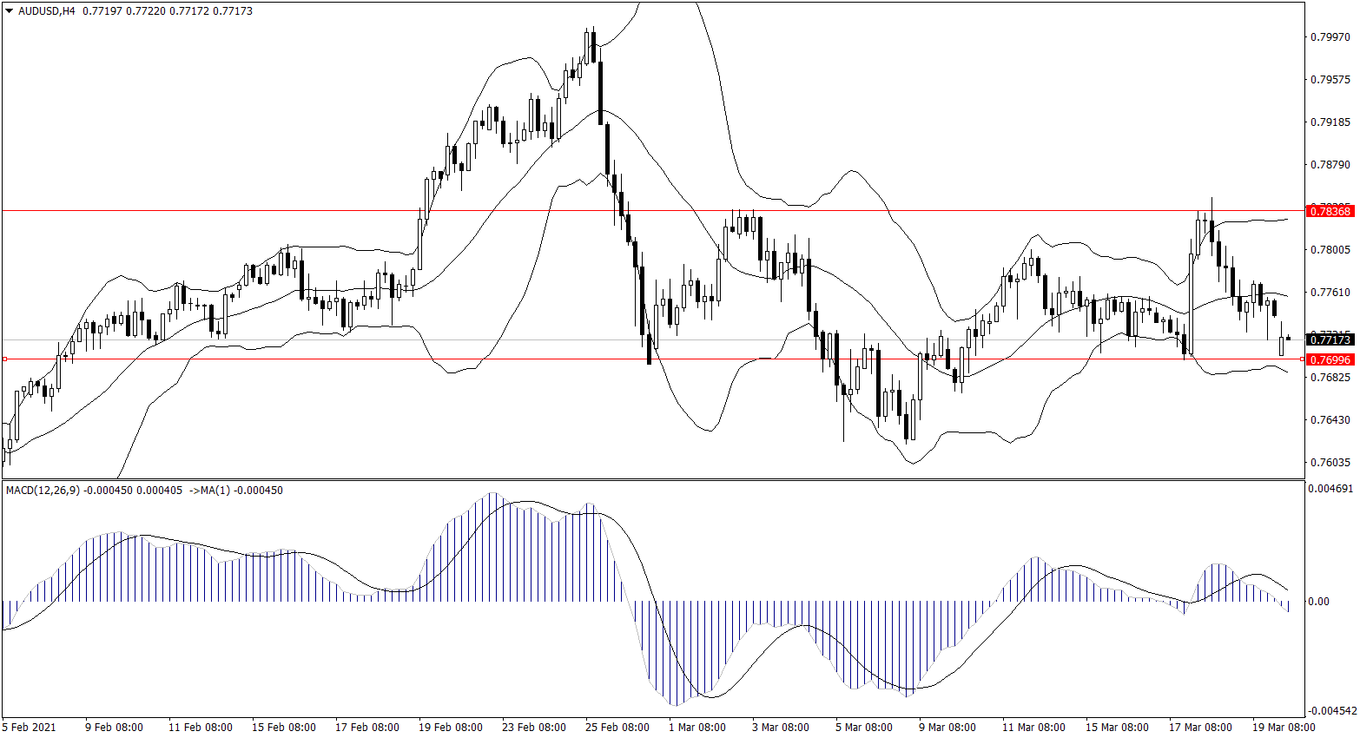
Task: Click the black 0.77173 current price tag
Action: click(x=1330, y=340)
